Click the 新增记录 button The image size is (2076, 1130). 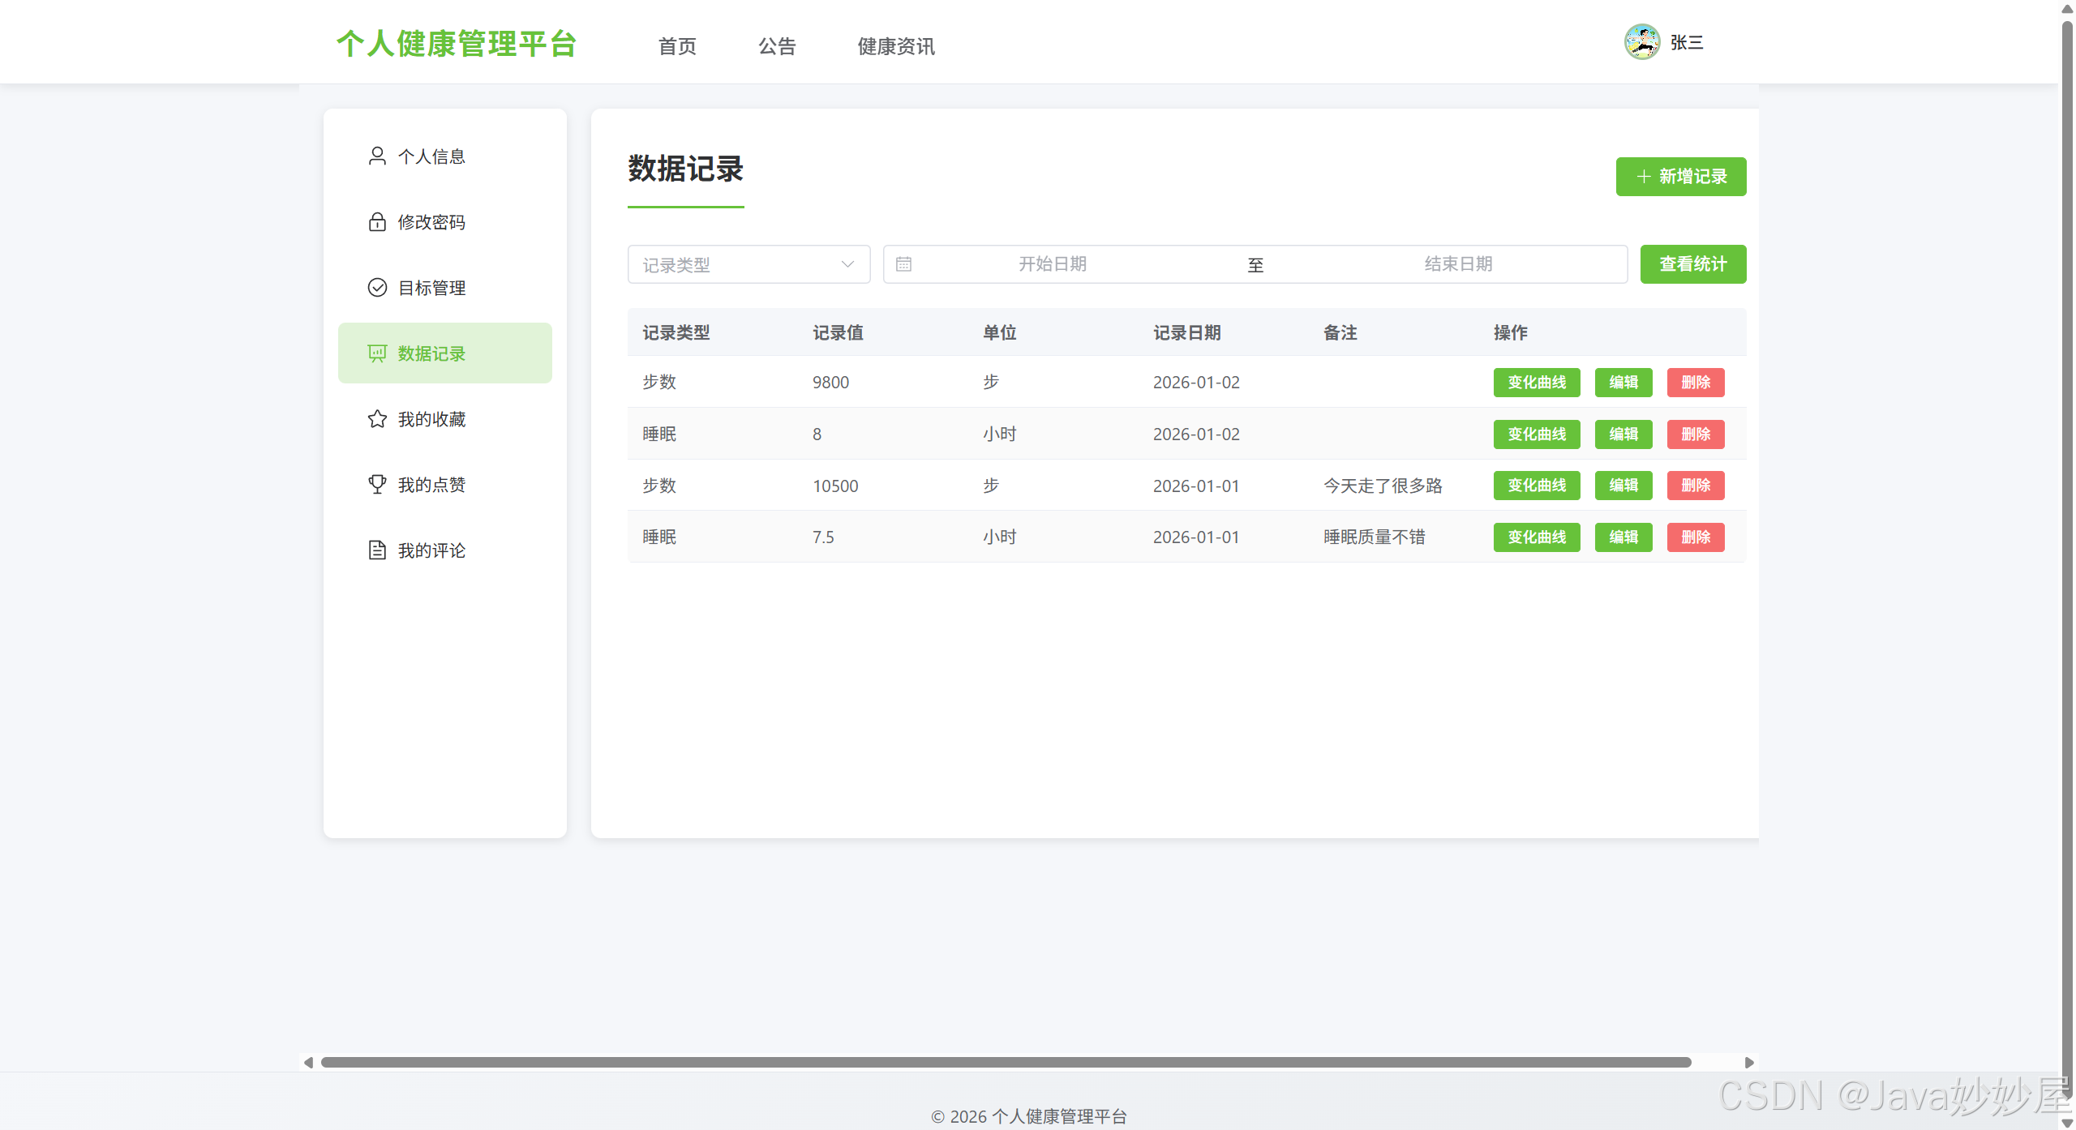[x=1680, y=177]
